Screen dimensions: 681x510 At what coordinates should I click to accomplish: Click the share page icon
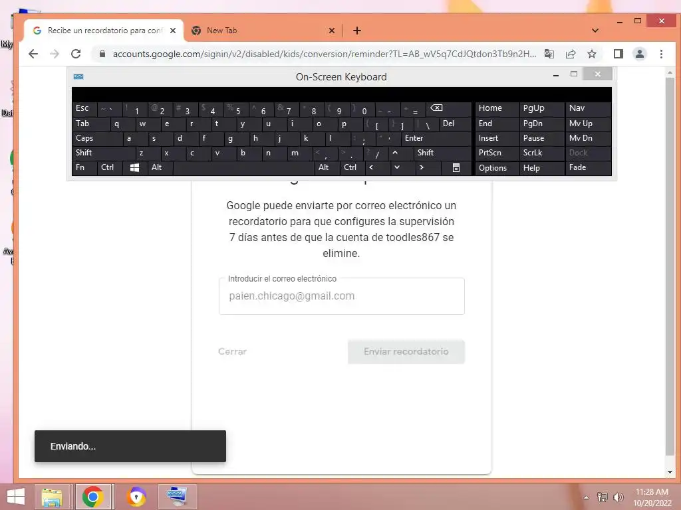pyautogui.click(x=571, y=54)
